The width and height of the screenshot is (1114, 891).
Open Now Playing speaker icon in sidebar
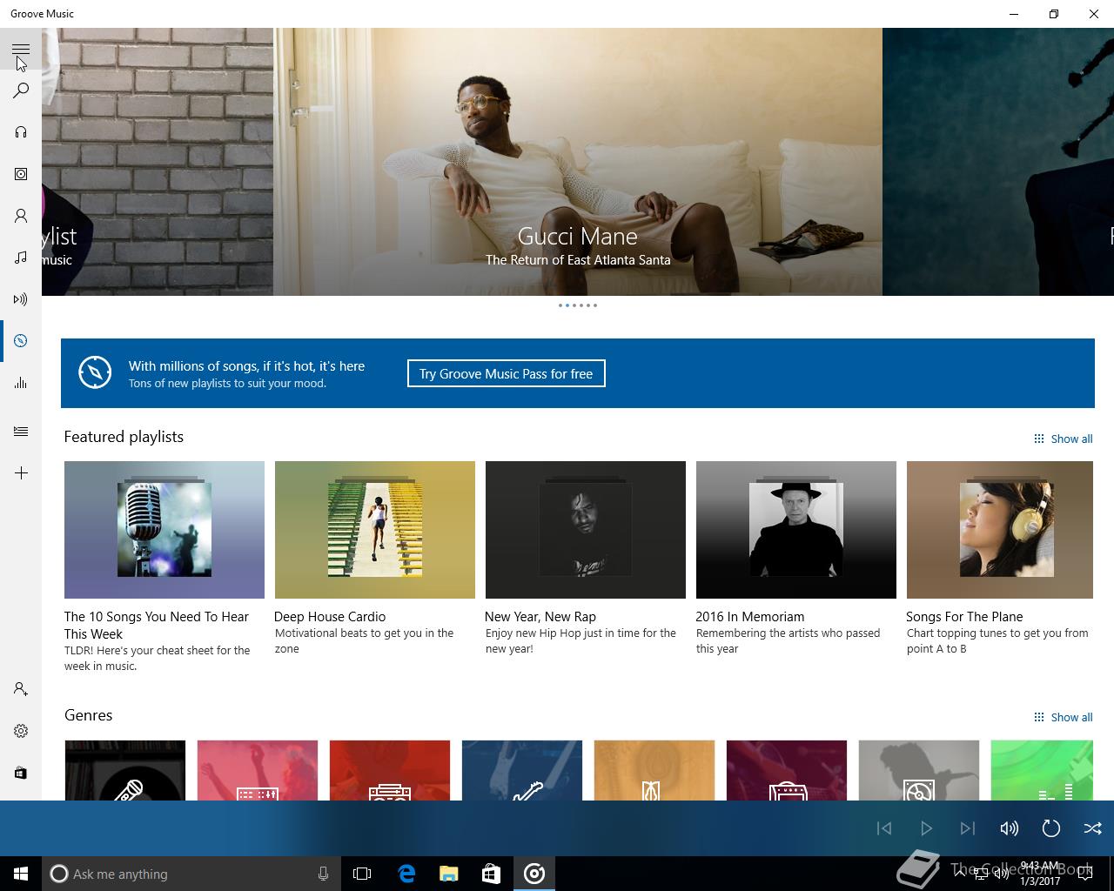pos(21,299)
